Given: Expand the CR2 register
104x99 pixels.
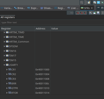Looking at the screenshot, I should (x=7, y=74).
